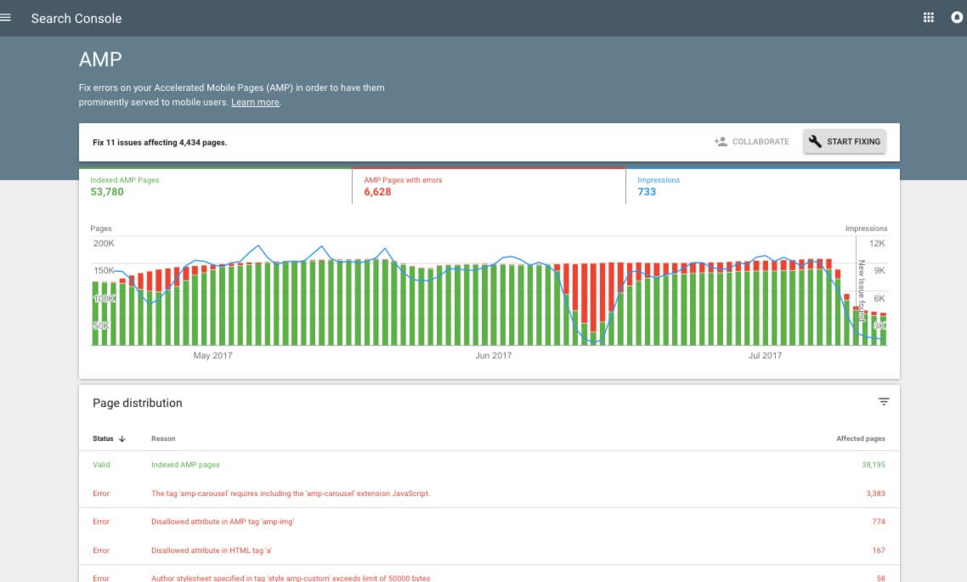Open the Page distribution filter icon

pyautogui.click(x=884, y=400)
